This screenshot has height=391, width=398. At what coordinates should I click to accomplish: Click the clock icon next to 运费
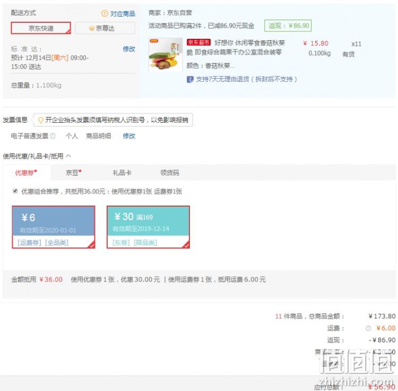[x=368, y=328]
